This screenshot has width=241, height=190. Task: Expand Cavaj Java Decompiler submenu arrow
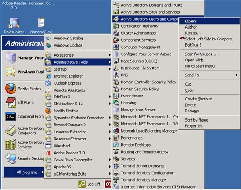click(110, 160)
